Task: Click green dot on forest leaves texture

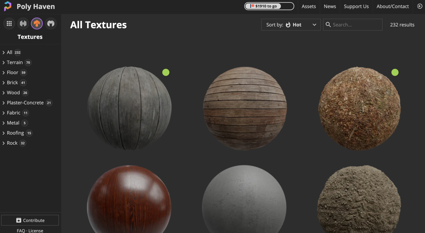Action: [395, 72]
